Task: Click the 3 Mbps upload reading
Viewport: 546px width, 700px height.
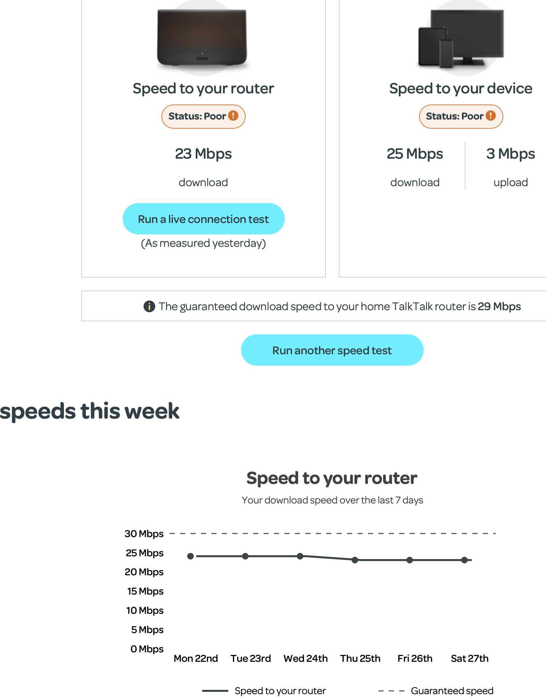Action: point(510,153)
